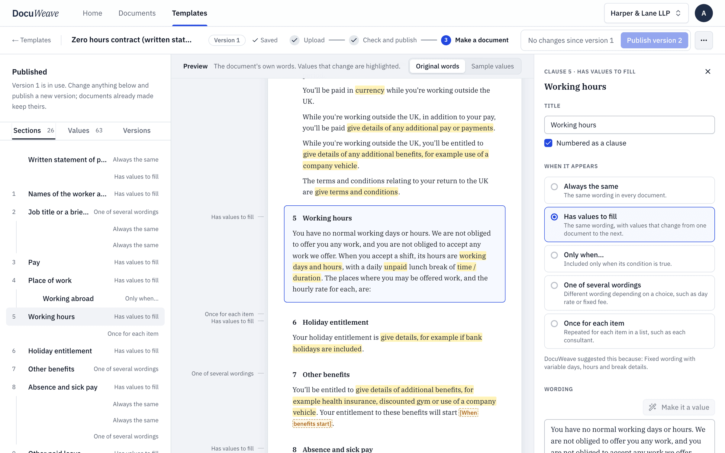The height and width of the screenshot is (453, 725).
Task: Switch to the Versions tab
Action: coord(137,130)
